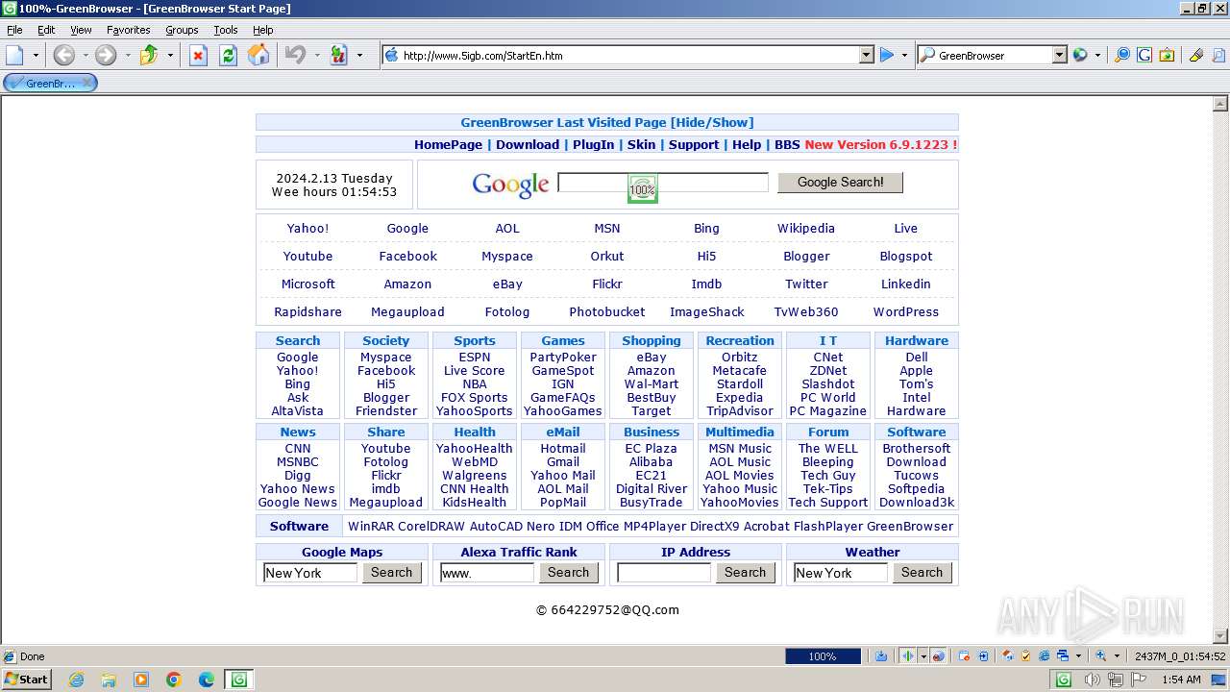Open the Groups menu

(x=182, y=30)
